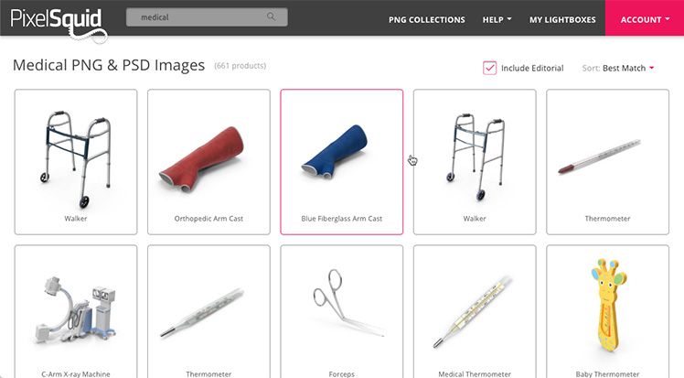Select the Medical Thermometer product
684x378 pixels.
pyautogui.click(x=474, y=312)
